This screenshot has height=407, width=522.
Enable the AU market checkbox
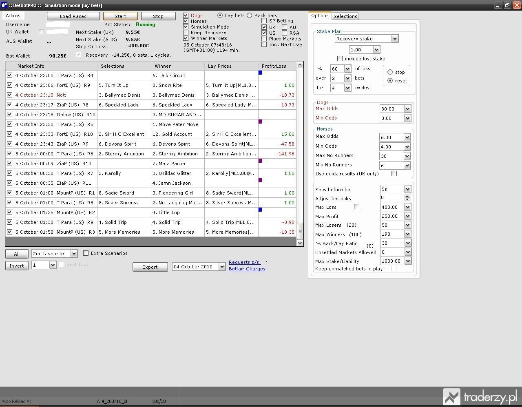285,27
